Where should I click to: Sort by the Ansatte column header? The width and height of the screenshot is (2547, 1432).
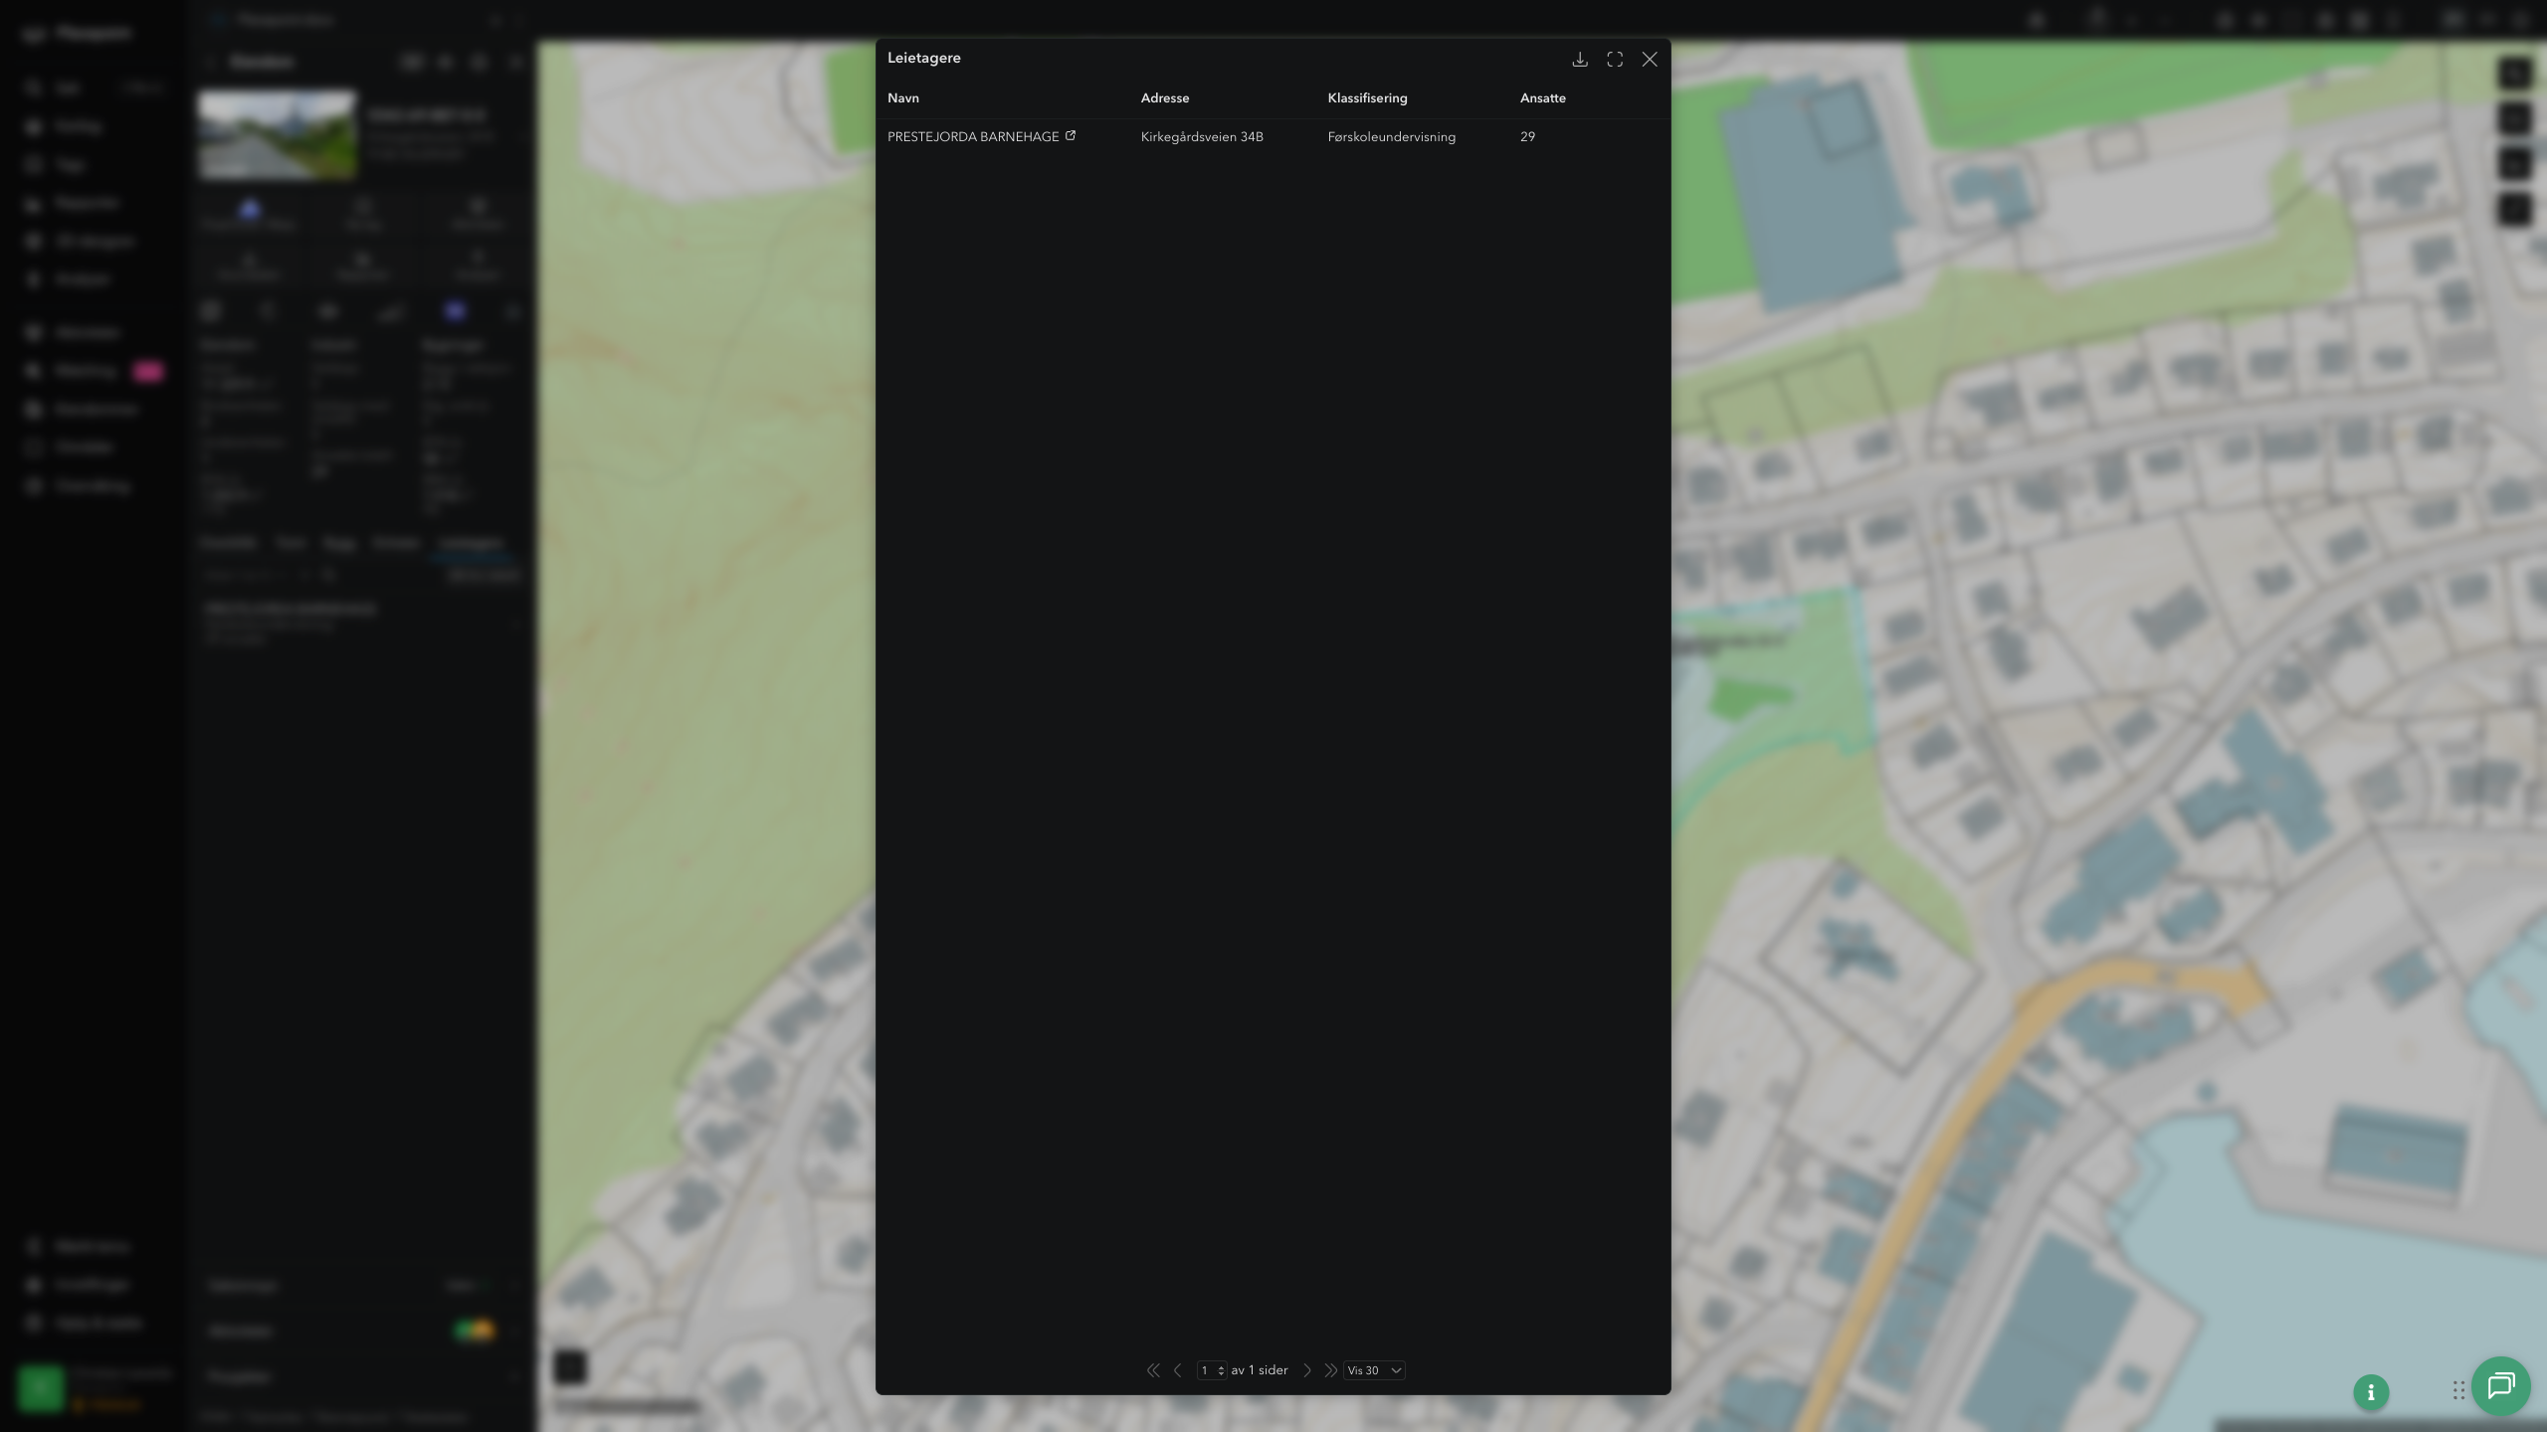click(x=1543, y=97)
